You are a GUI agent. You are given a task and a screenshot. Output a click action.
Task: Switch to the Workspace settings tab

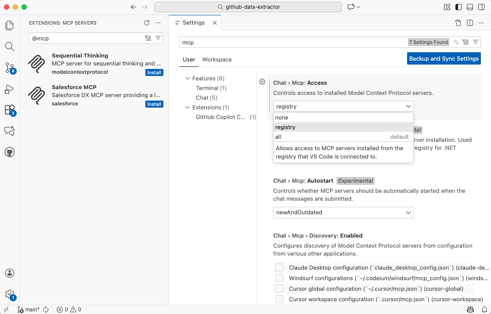coord(217,60)
